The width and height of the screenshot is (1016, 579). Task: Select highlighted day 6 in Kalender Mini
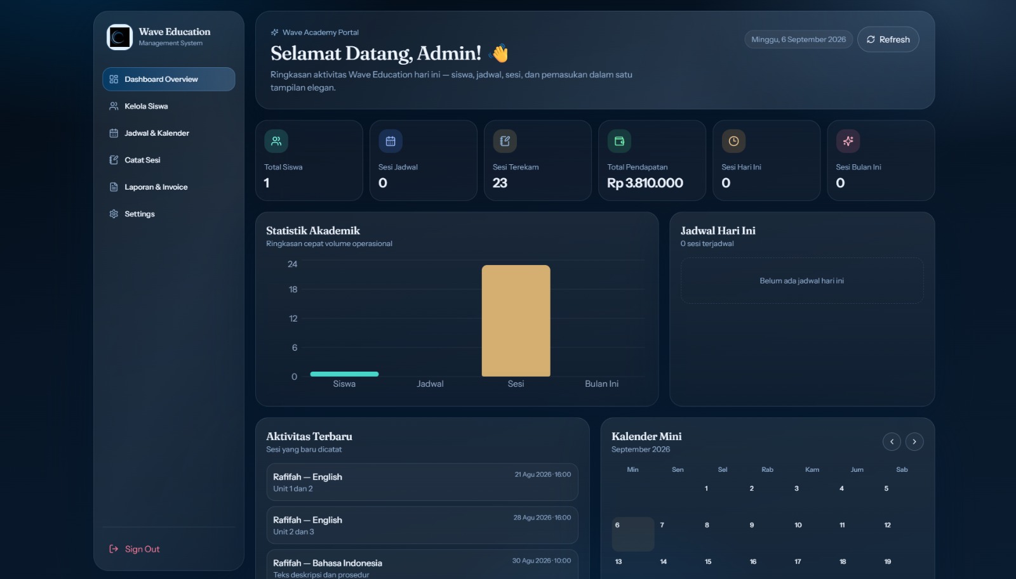click(633, 534)
